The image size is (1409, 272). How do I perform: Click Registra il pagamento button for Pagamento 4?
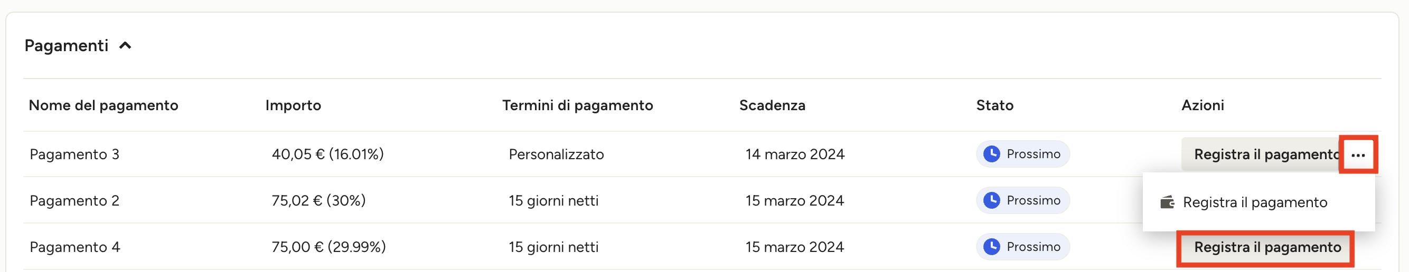point(1267,247)
